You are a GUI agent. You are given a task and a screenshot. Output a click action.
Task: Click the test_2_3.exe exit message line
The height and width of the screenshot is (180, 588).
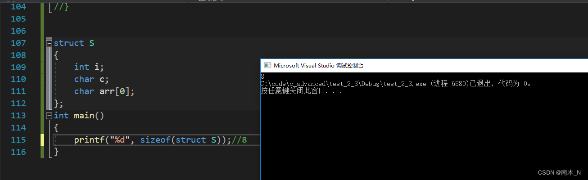(x=396, y=84)
